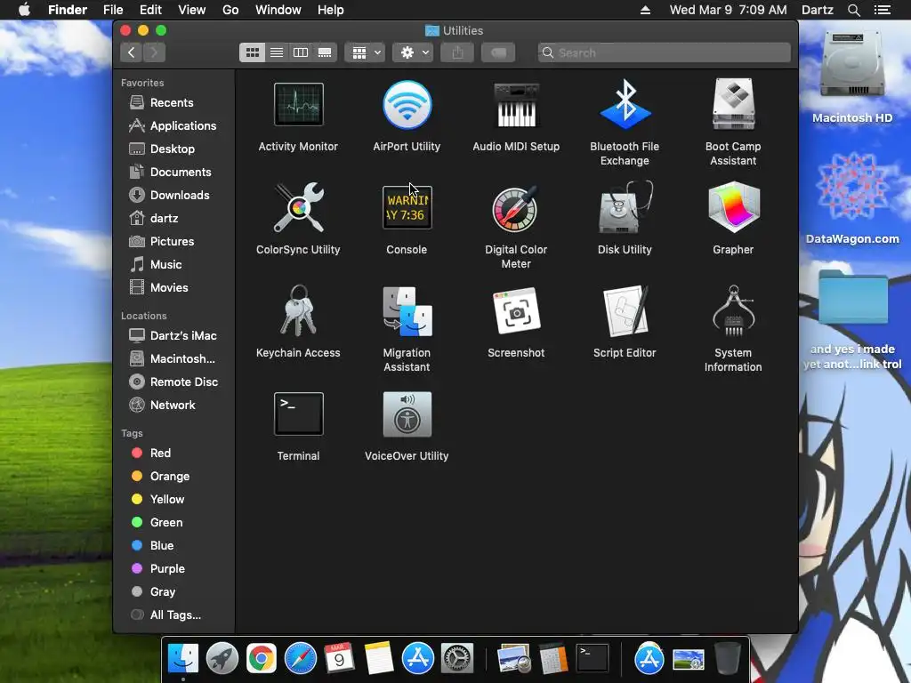Open Applications in the sidebar
The width and height of the screenshot is (911, 683).
point(174,126)
